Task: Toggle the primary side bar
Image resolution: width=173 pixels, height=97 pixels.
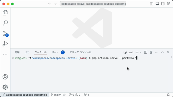Action: point(152,4)
